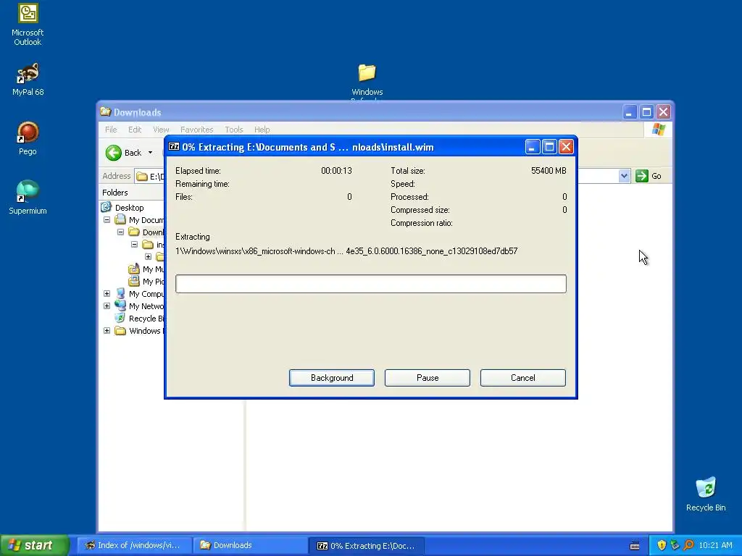Click the Folders pane header
This screenshot has width=742, height=556.
click(132, 193)
